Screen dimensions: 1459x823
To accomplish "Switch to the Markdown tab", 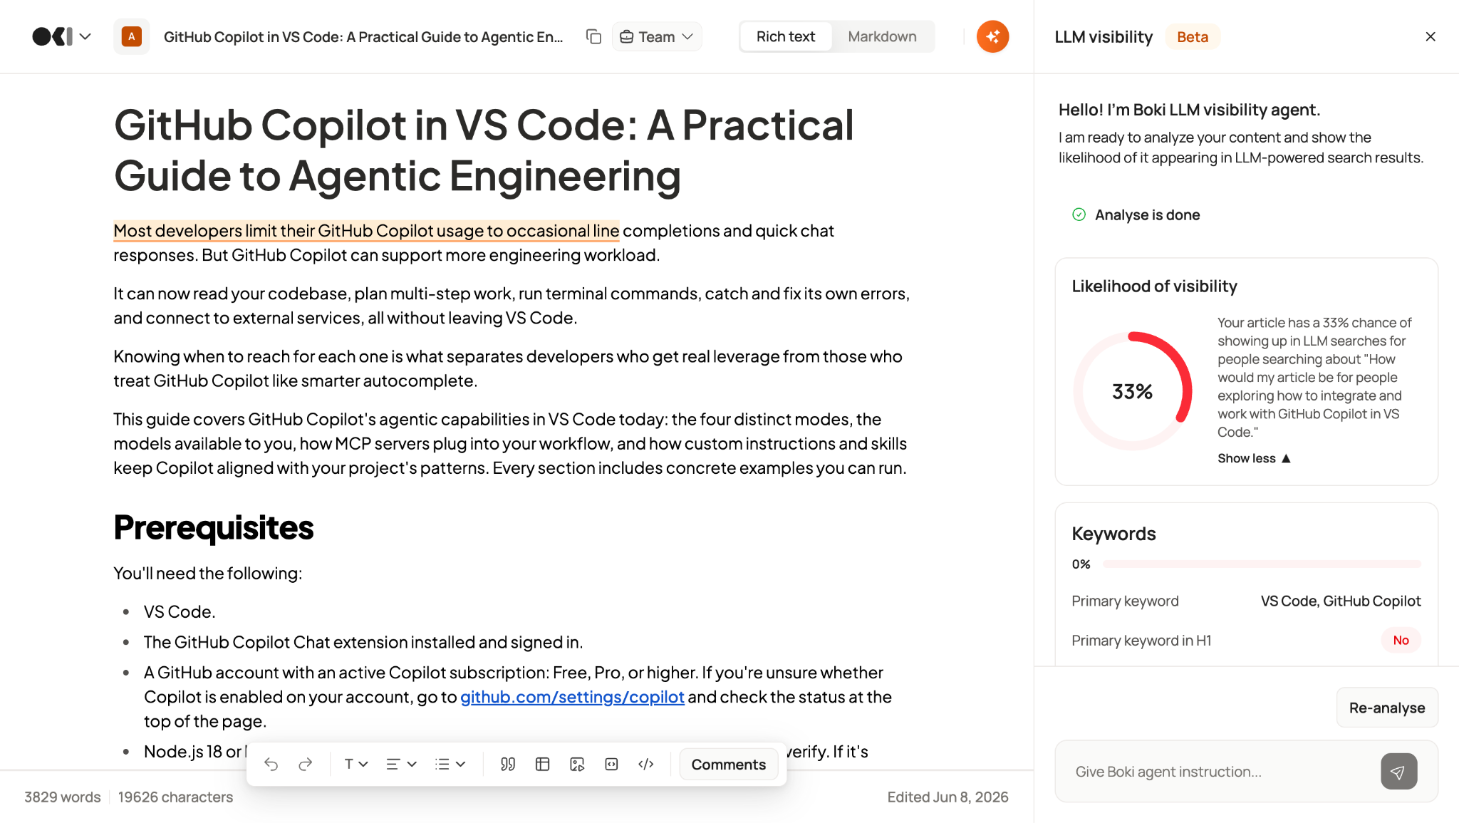I will click(x=882, y=36).
